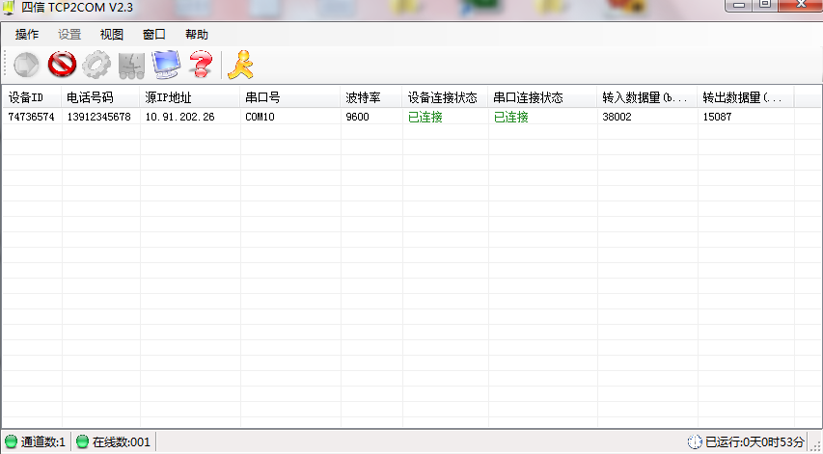Click the 串口连接状态 column header

pos(543,97)
